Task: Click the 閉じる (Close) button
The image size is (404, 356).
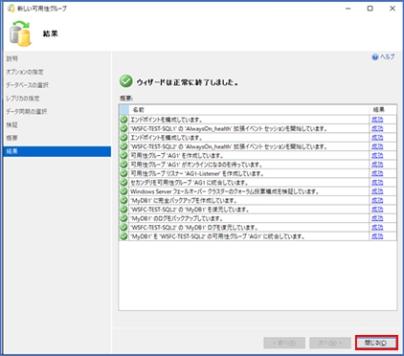Action: pyautogui.click(x=376, y=343)
